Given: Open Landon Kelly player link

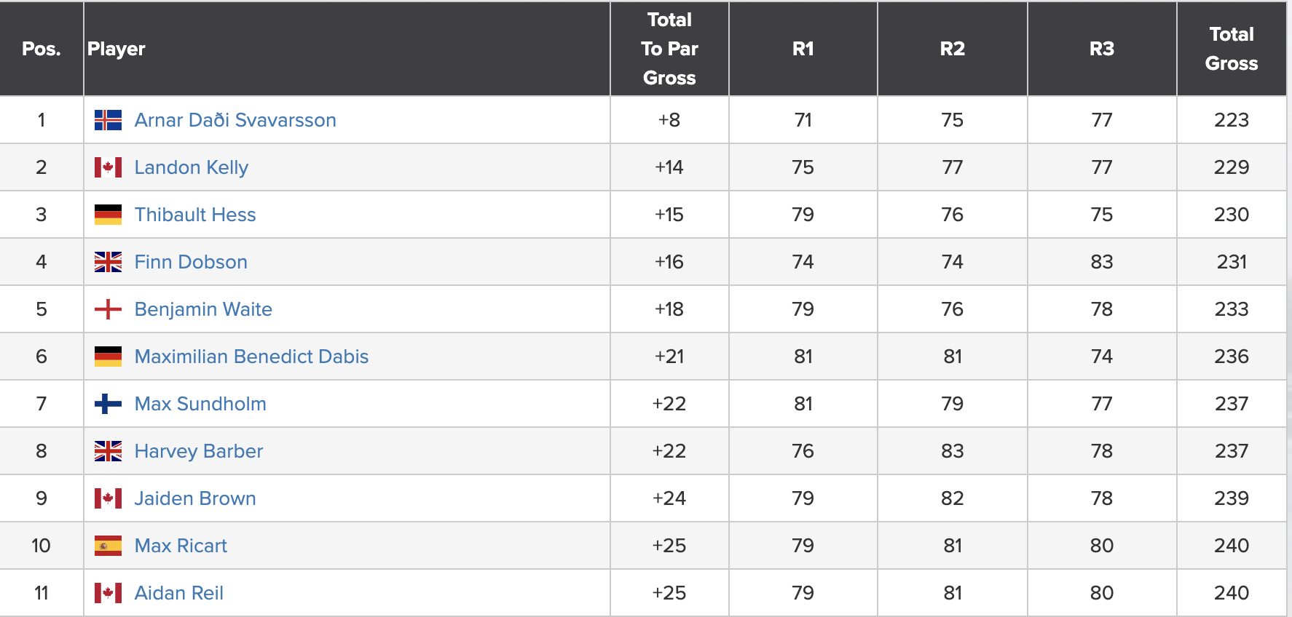Looking at the screenshot, I should click(x=192, y=167).
